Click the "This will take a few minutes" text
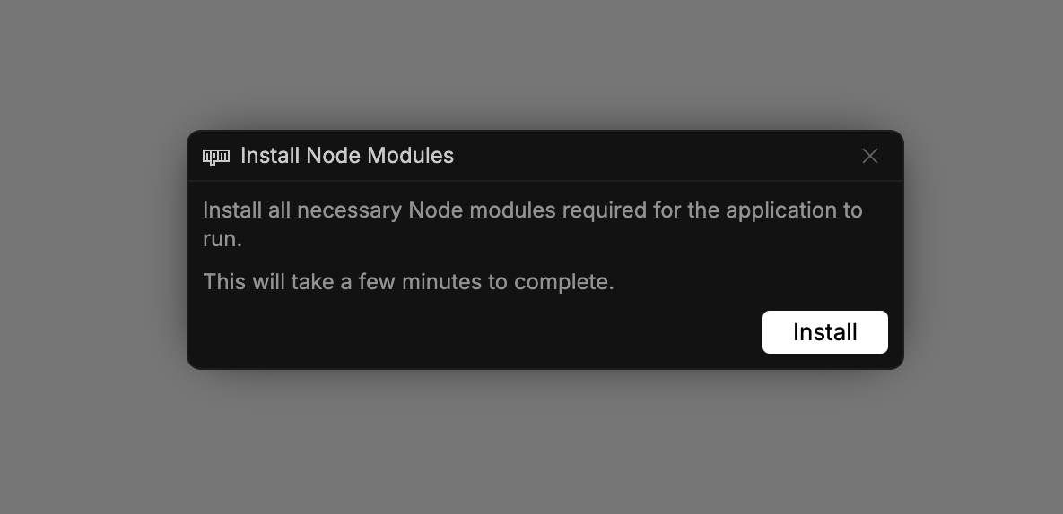 408,282
